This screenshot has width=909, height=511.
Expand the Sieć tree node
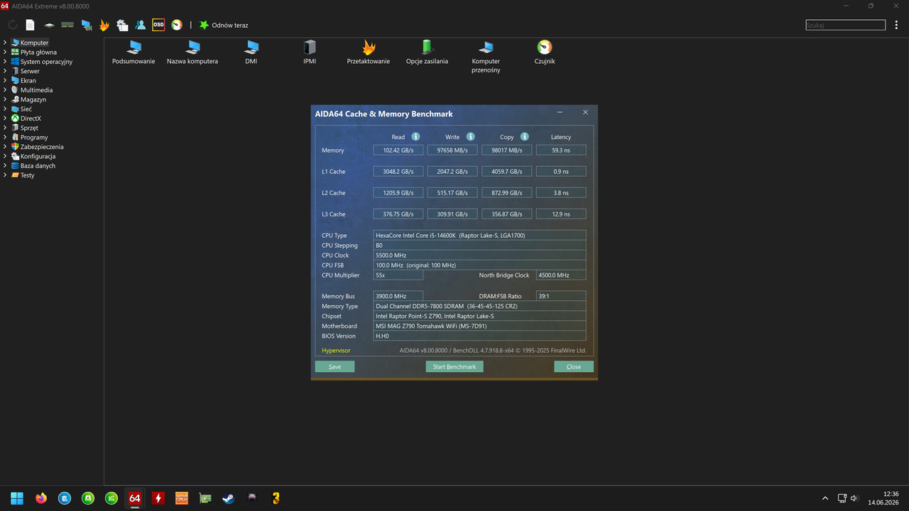click(x=5, y=109)
